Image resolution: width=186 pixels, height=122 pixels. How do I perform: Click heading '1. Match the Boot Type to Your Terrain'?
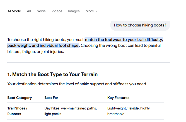[52, 74]
